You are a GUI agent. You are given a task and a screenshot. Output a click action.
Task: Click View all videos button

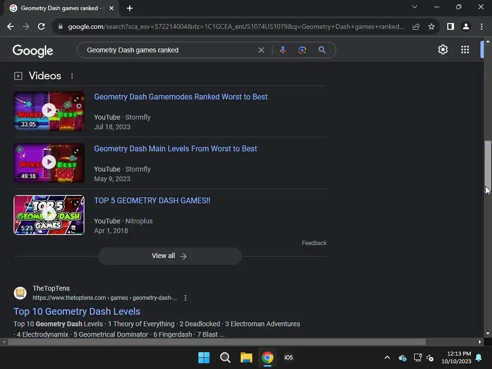(x=170, y=256)
